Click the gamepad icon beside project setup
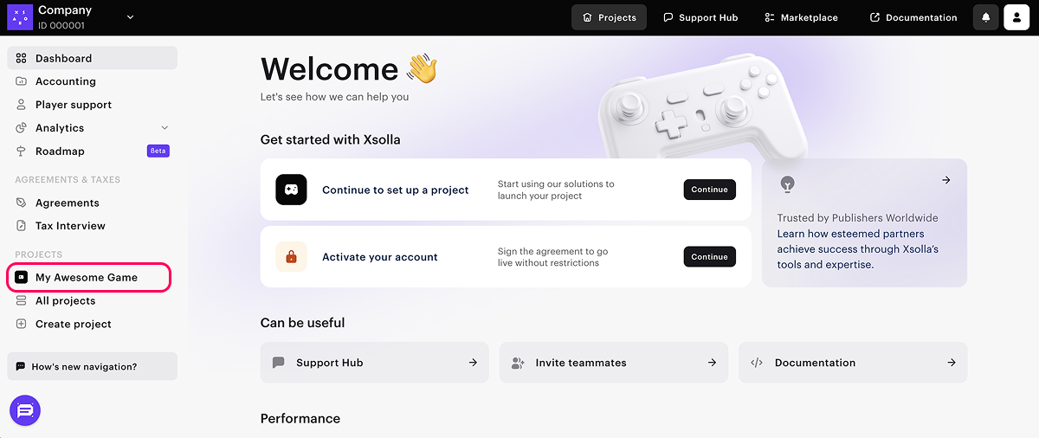 point(291,190)
